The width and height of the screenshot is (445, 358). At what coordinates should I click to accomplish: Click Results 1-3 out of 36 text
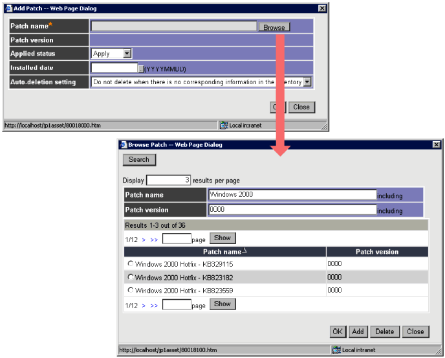[x=155, y=225]
